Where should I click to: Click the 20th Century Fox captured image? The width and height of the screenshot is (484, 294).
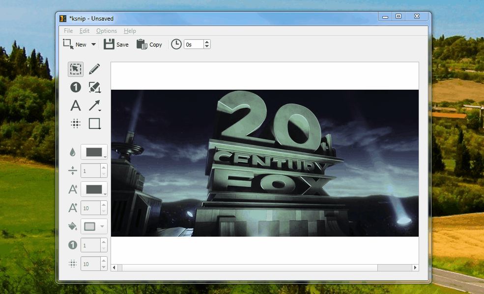[265, 163]
